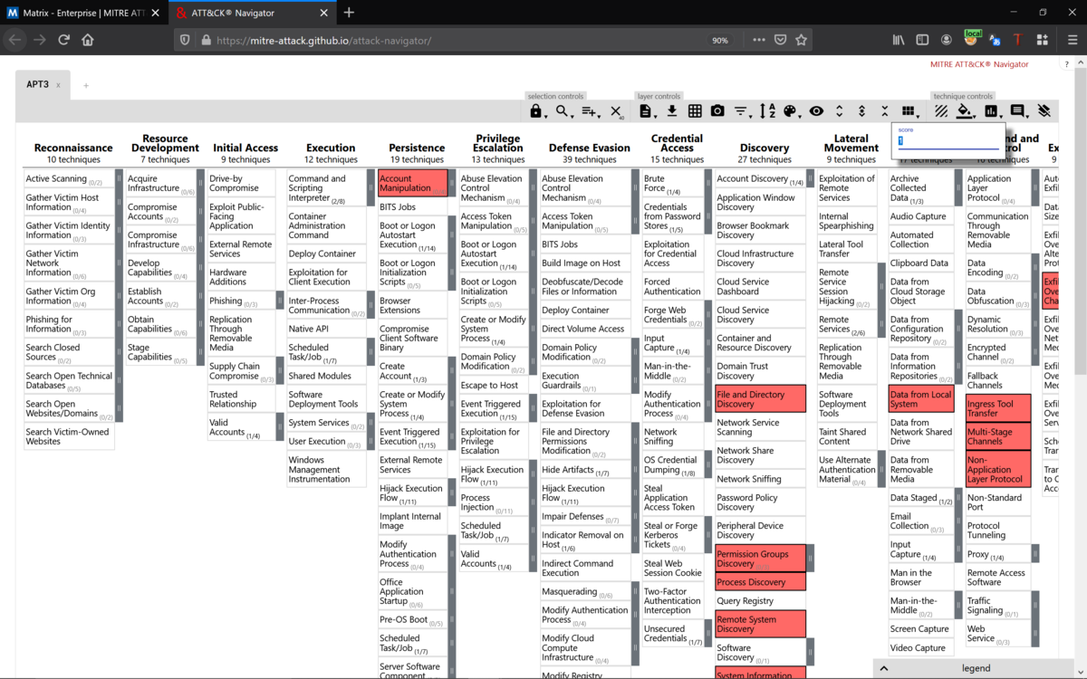This screenshot has height=679, width=1087.
Task: Render layer to SVG camera icon
Action: 717,111
